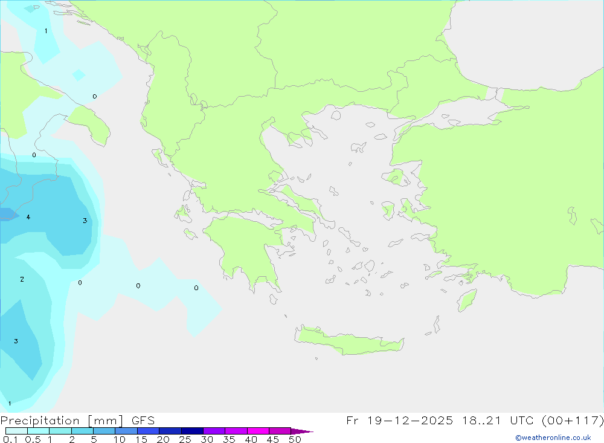Click the island of Rhodes on the map
The width and height of the screenshot is (604, 443).
(467, 300)
